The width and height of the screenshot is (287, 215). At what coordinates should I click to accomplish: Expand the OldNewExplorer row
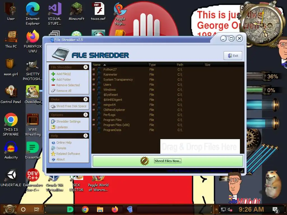[x=94, y=110]
